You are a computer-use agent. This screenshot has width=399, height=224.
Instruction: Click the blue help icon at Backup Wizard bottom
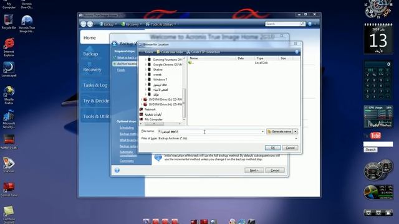117,170
